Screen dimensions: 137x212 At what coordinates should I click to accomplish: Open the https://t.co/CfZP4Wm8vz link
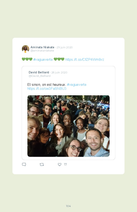85,59
